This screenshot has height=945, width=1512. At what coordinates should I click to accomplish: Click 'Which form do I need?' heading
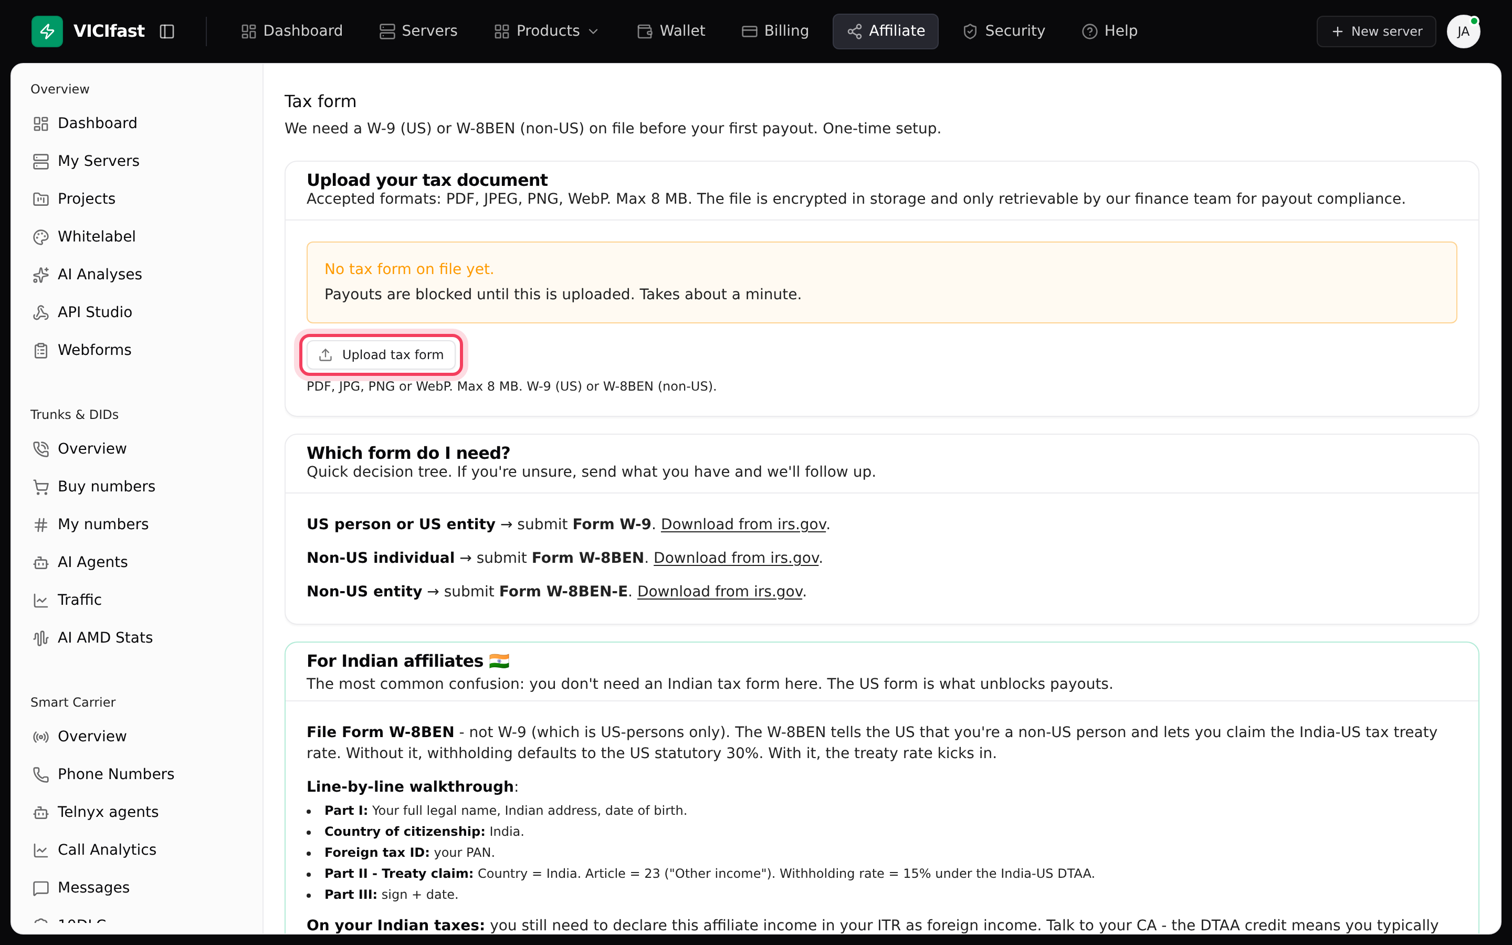(408, 453)
